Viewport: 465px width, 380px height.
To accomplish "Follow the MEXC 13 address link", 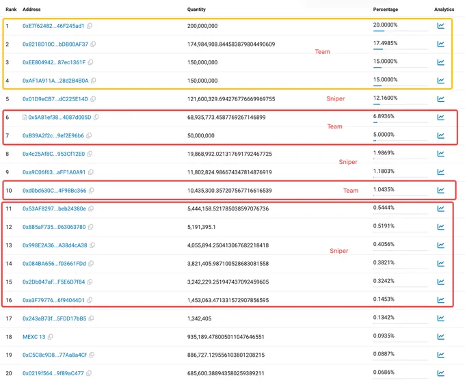I will 34,337.
